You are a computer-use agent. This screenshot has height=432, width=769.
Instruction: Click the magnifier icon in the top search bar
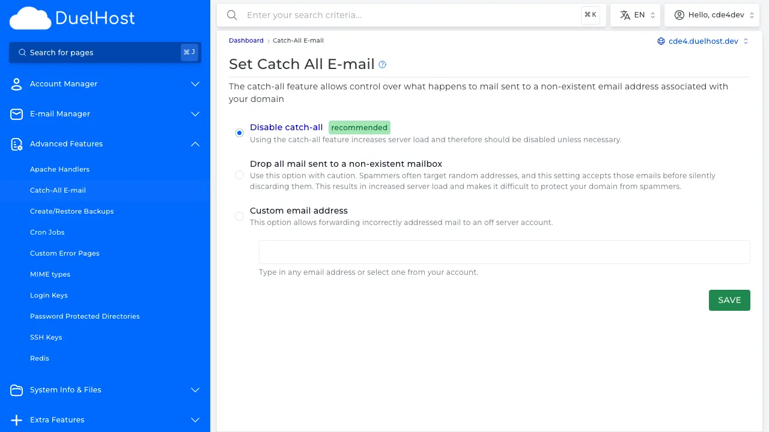coord(232,15)
